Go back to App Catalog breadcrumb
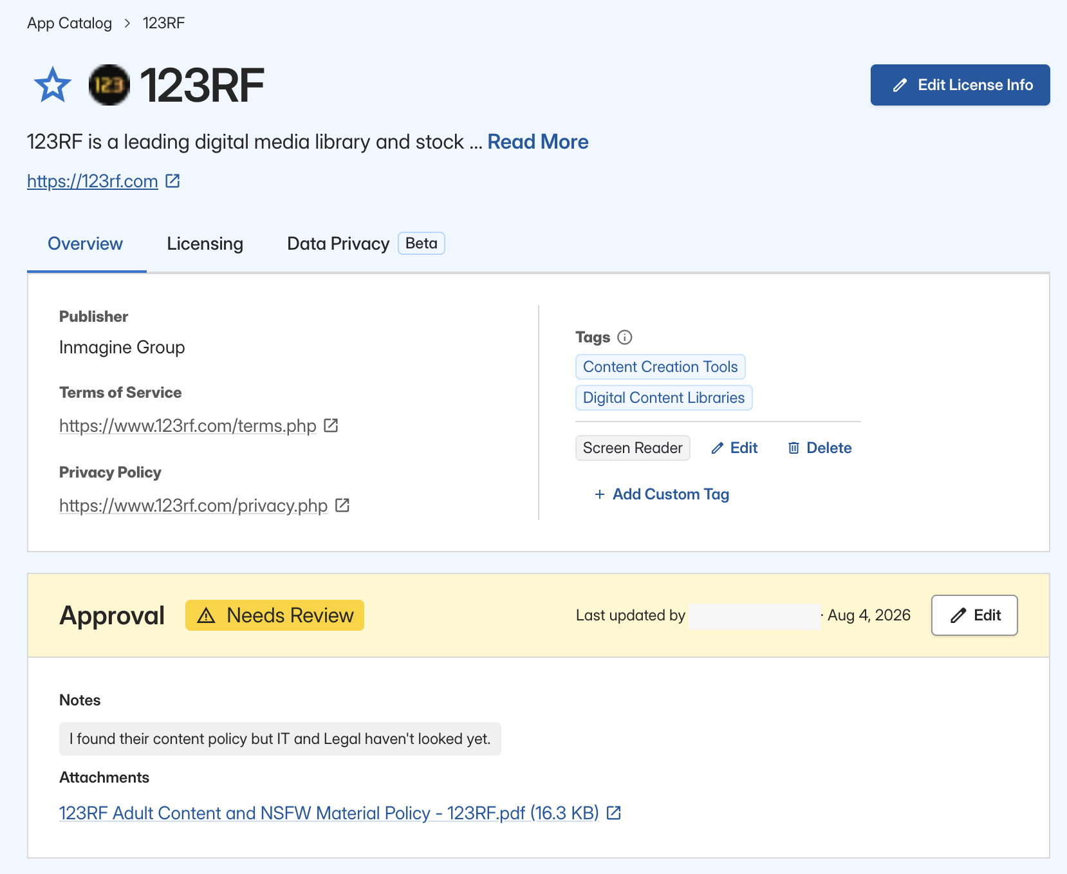Viewport: 1067px width, 874px height. (x=70, y=23)
